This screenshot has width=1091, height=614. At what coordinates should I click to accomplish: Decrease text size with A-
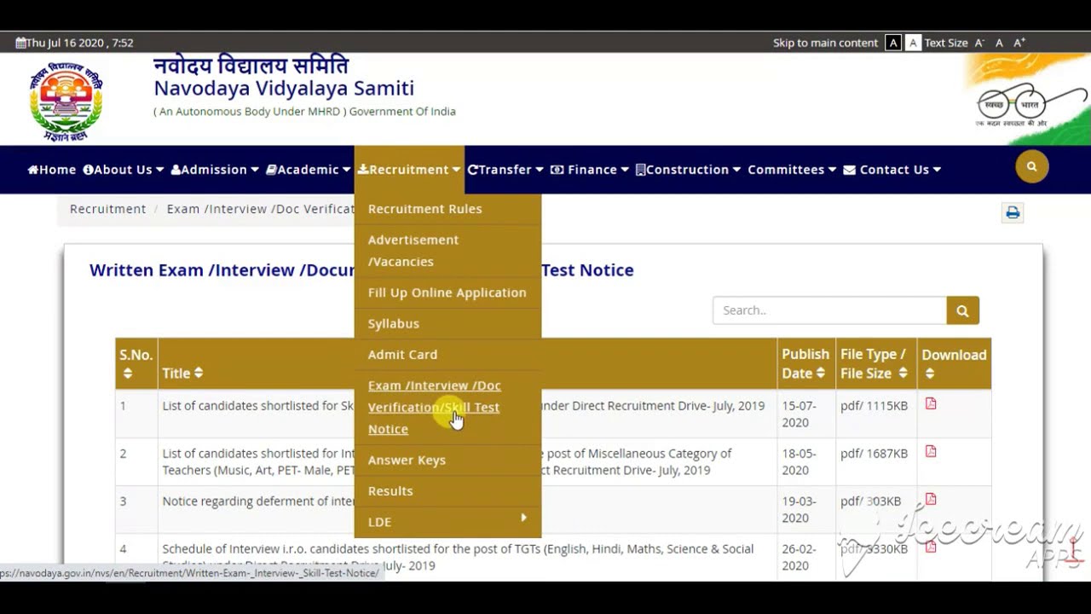point(979,43)
